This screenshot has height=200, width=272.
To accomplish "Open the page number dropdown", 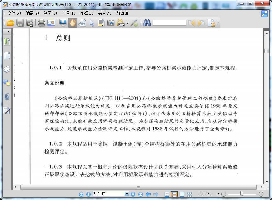I will tap(127, 194).
